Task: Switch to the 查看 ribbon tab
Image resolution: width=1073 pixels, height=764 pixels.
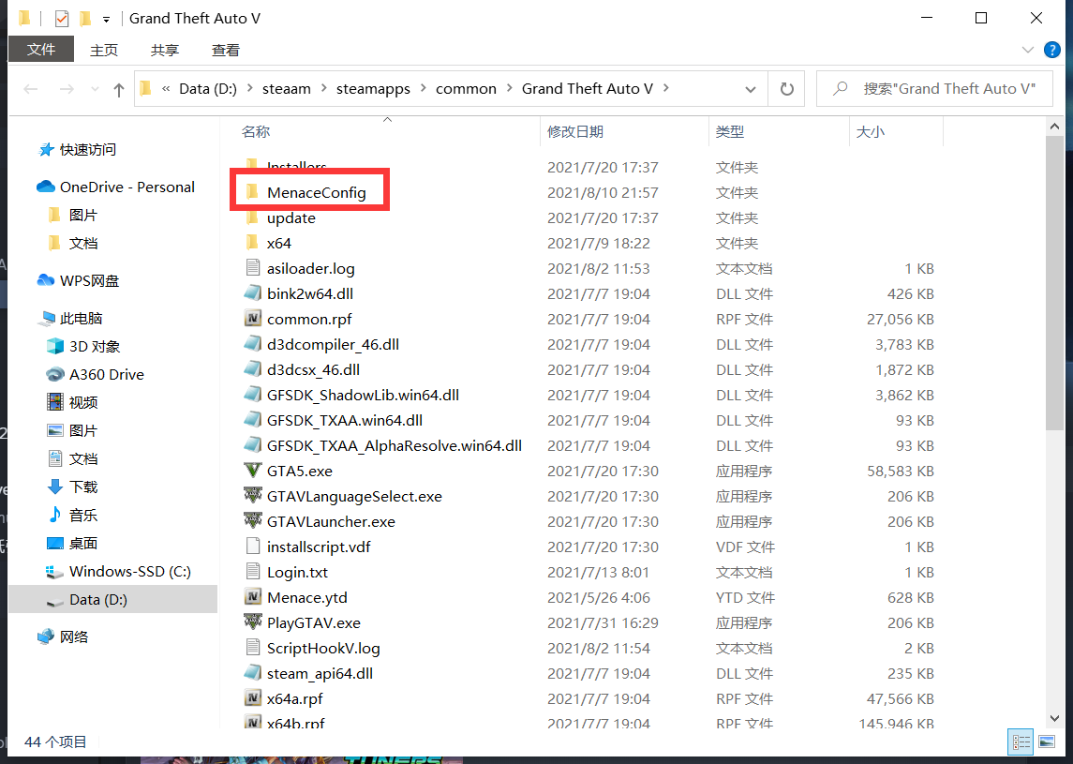Action: pyautogui.click(x=226, y=50)
